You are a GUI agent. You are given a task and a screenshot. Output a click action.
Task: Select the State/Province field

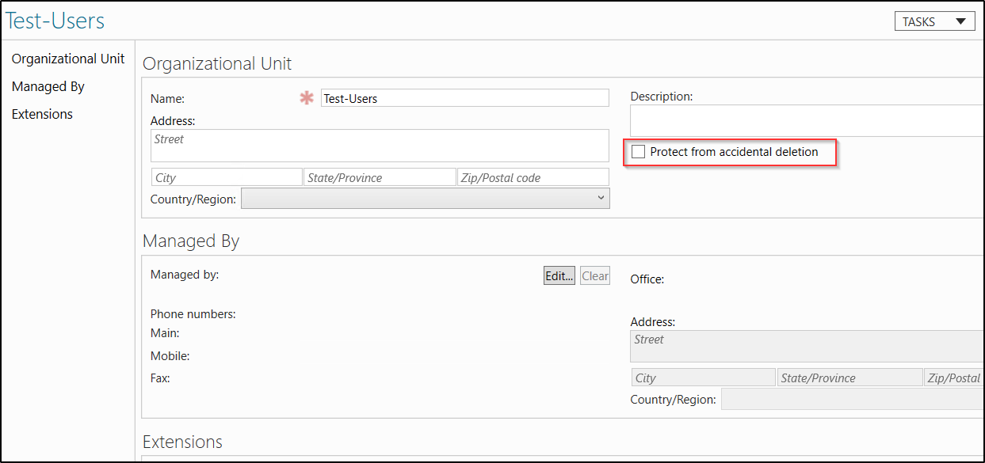pos(380,176)
